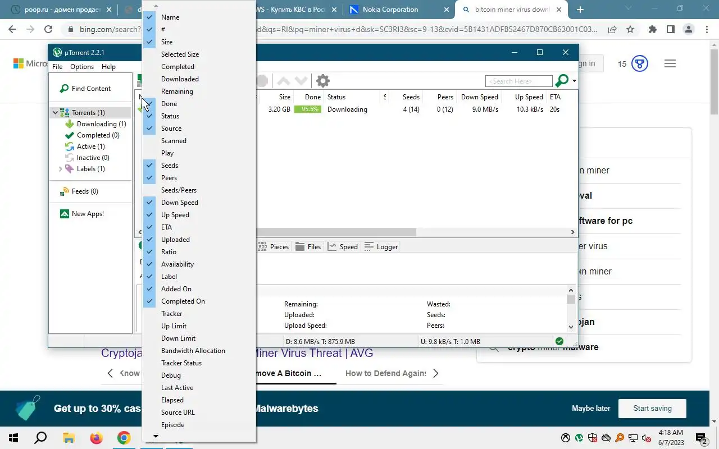Open uTorrent Help menu

pyautogui.click(x=108, y=66)
